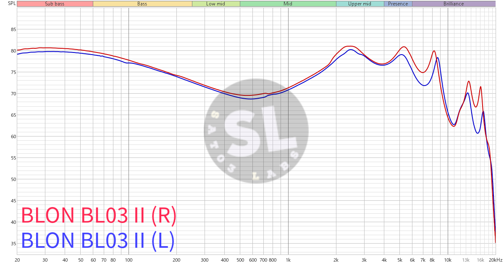Select the 40 value on the SPL axis
Viewport: 504px width, 265px height.
click(13, 222)
